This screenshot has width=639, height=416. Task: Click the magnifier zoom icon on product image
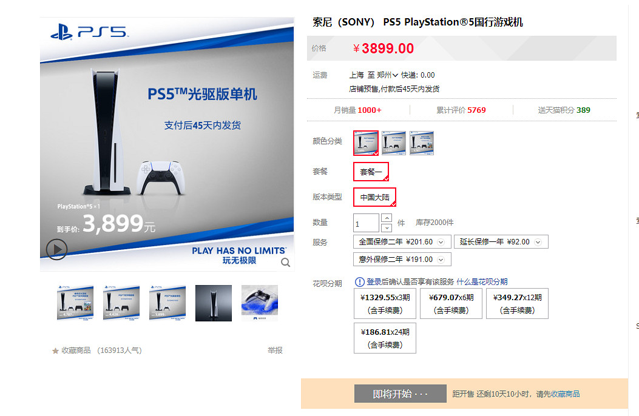point(286,263)
